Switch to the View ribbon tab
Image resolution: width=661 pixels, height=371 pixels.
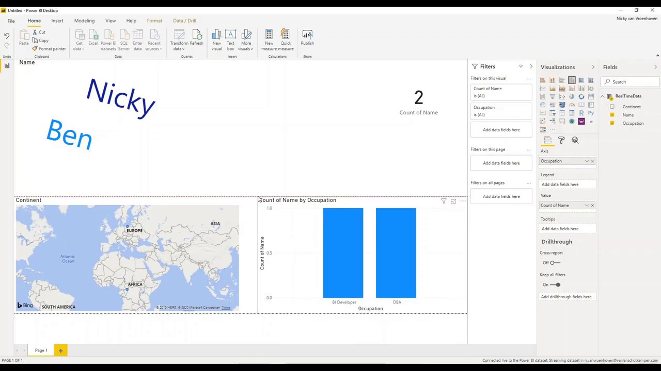pyautogui.click(x=111, y=21)
